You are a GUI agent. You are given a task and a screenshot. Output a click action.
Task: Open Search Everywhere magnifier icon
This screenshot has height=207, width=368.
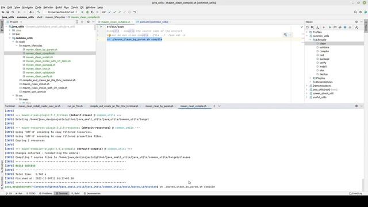tap(355, 12)
